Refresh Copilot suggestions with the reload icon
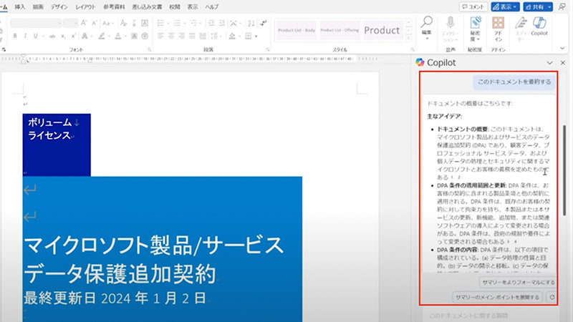The height and width of the screenshot is (322, 573). click(551, 296)
